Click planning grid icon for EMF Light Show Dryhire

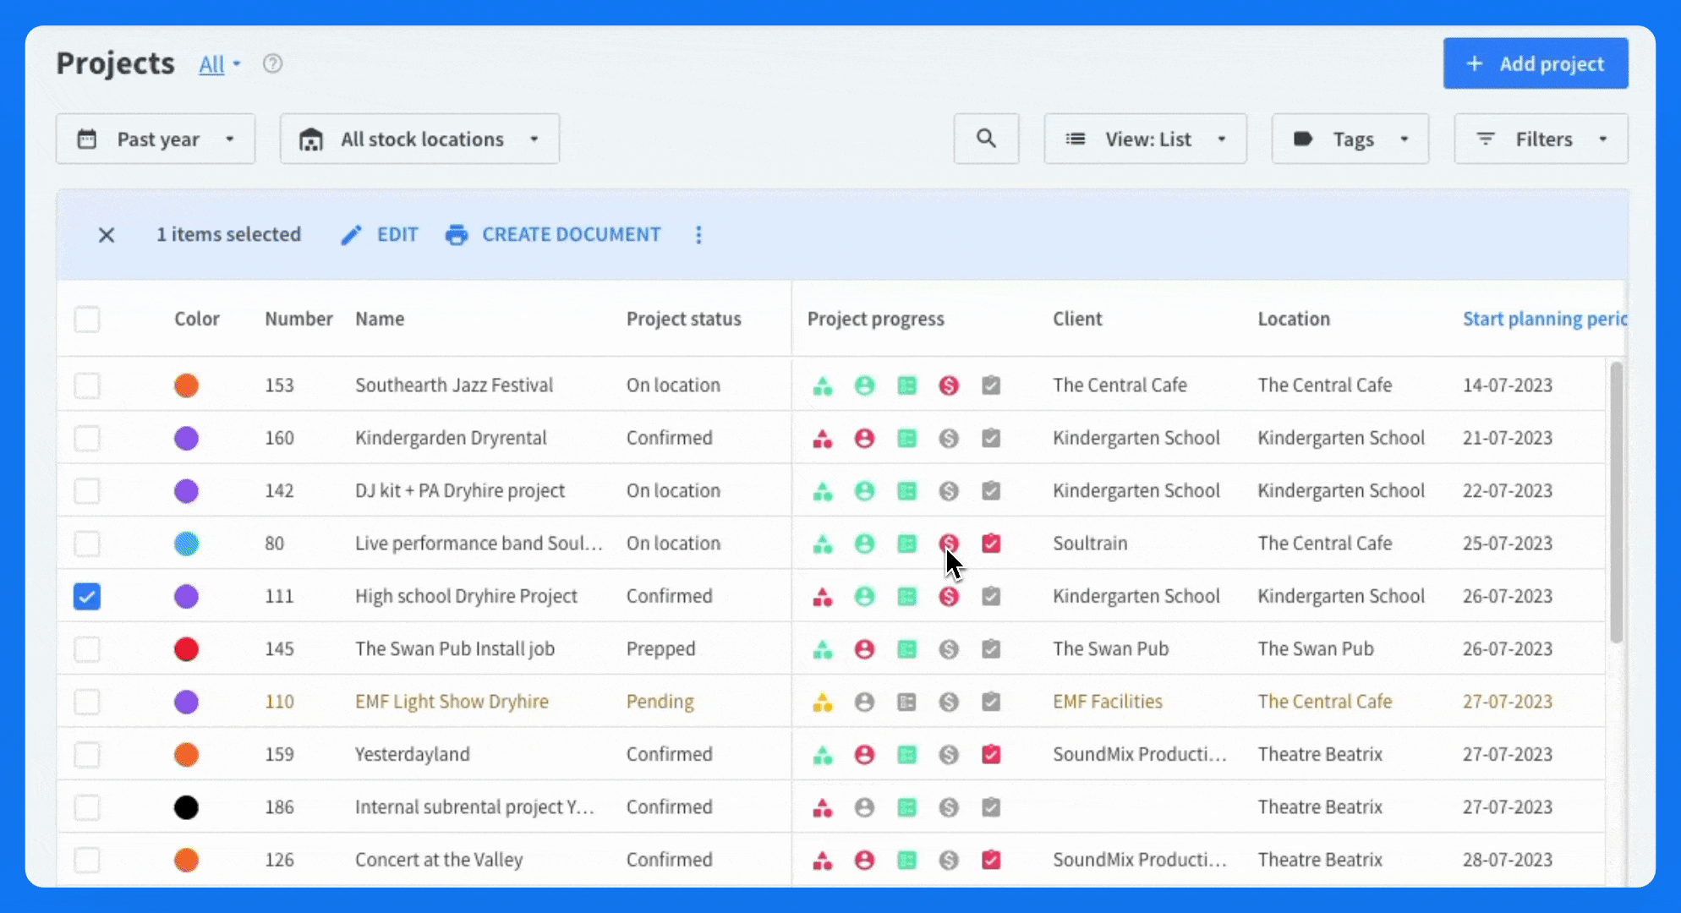point(906,702)
